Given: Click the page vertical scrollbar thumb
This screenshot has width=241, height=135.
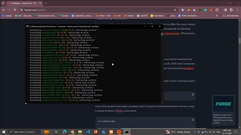Looking at the screenshot, I should 239,40.
